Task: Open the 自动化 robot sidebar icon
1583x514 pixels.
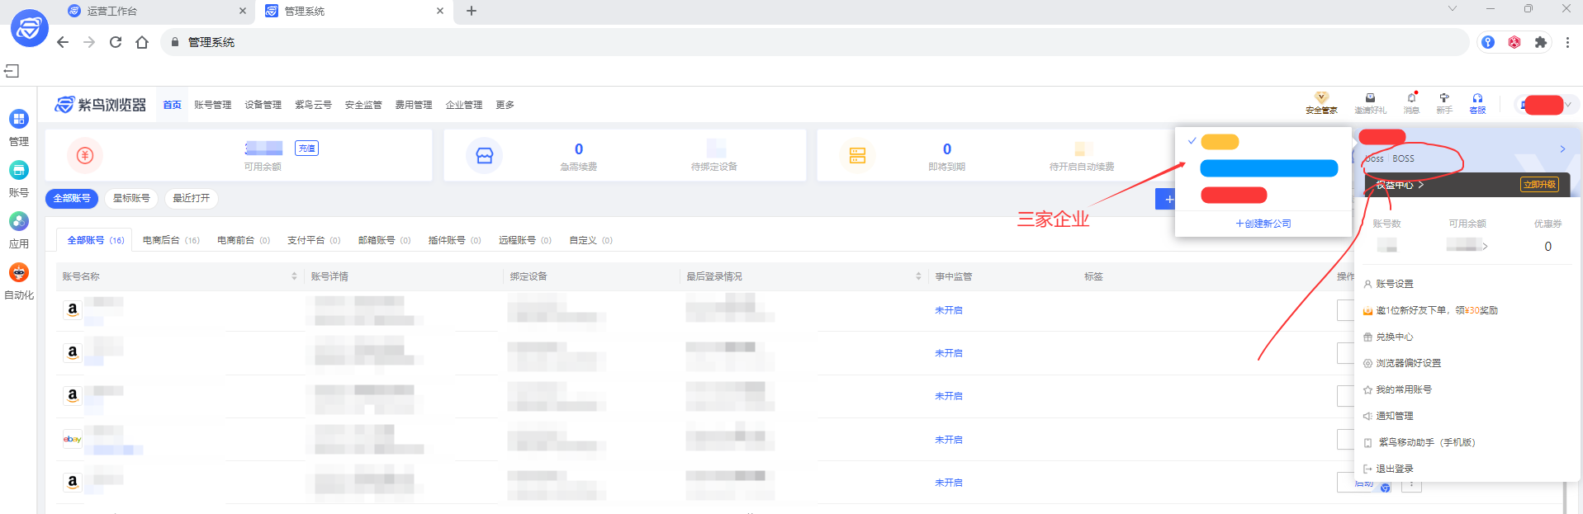Action: tap(18, 273)
